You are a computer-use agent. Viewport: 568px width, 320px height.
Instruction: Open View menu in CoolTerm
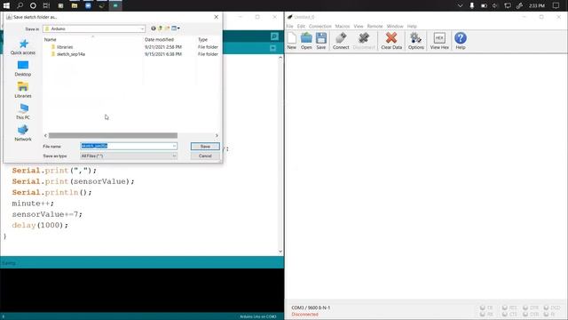pyautogui.click(x=359, y=26)
